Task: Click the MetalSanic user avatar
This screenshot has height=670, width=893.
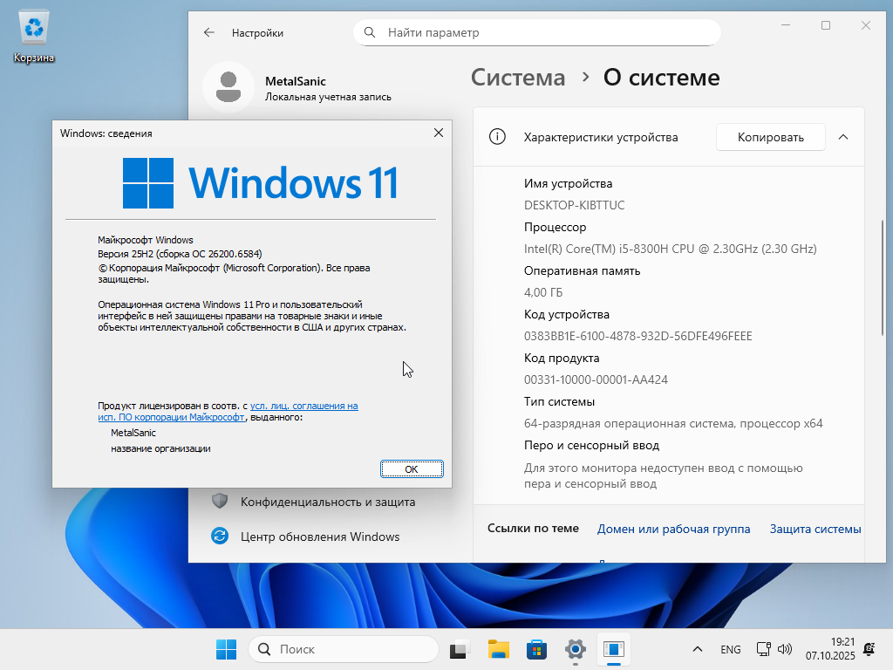Action: (228, 86)
